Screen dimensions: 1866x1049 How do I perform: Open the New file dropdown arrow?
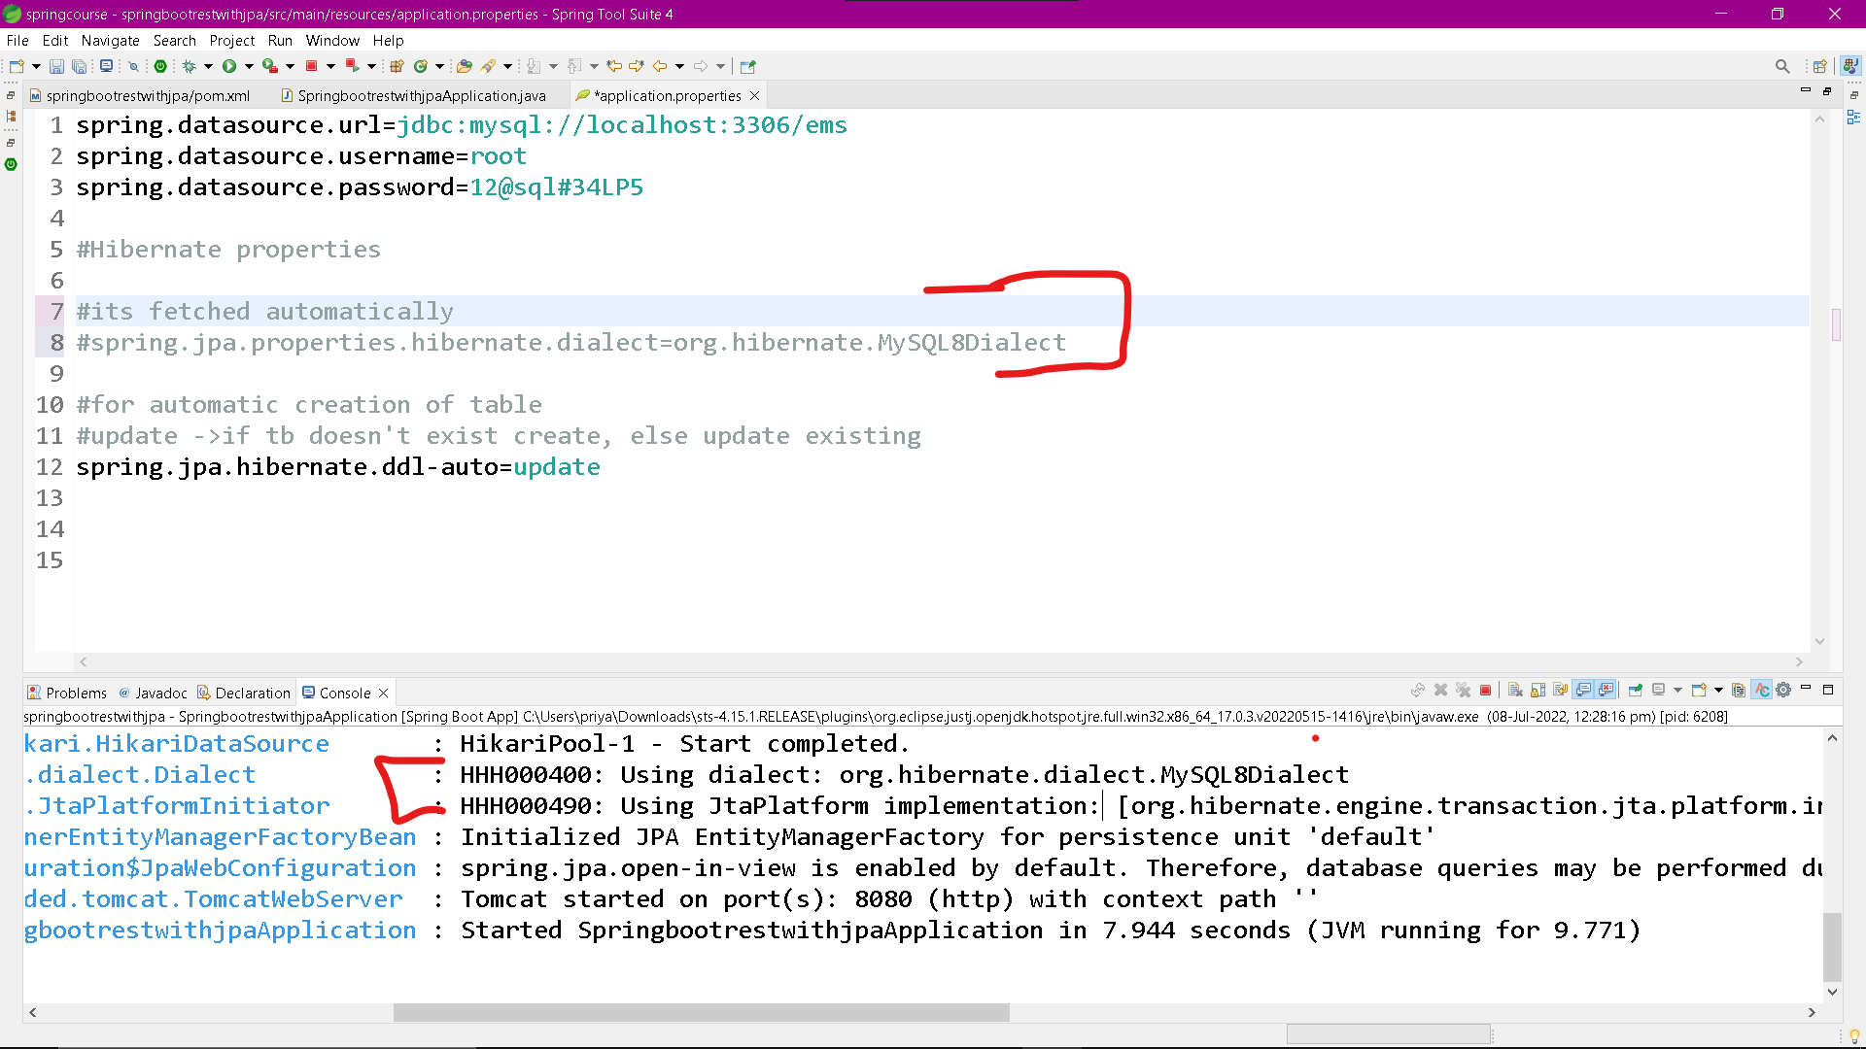pos(36,66)
